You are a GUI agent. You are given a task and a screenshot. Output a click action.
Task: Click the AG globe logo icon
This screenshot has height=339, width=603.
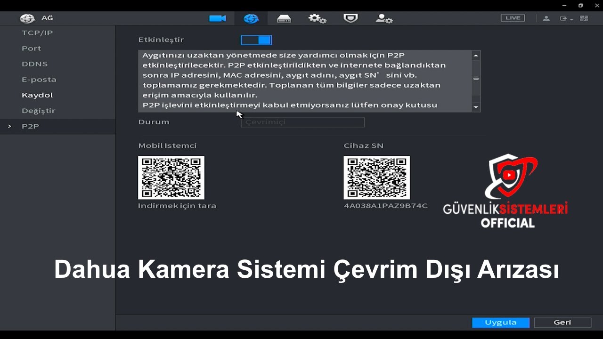pos(27,18)
